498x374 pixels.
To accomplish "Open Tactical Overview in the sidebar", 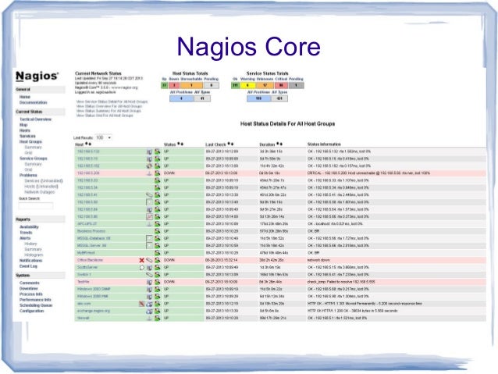I will pos(36,119).
